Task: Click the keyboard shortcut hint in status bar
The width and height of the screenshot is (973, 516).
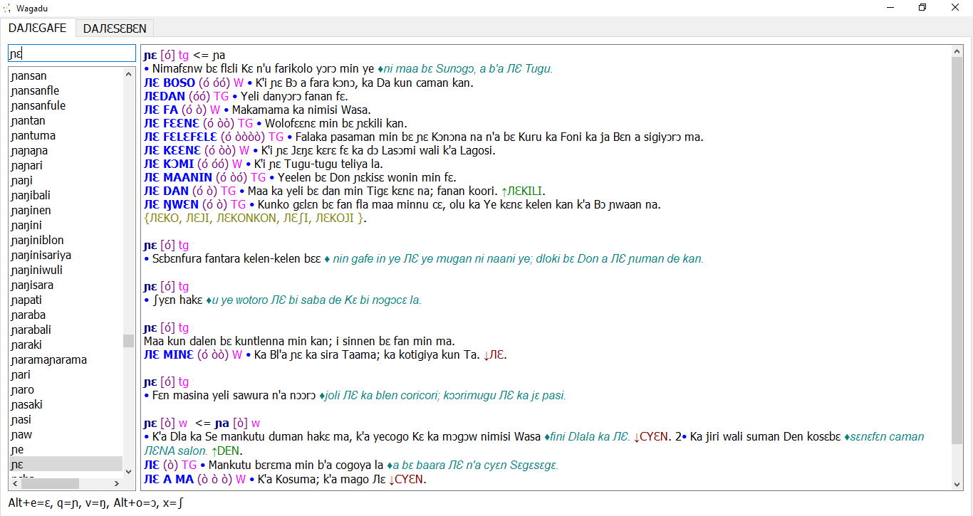Action: (95, 503)
